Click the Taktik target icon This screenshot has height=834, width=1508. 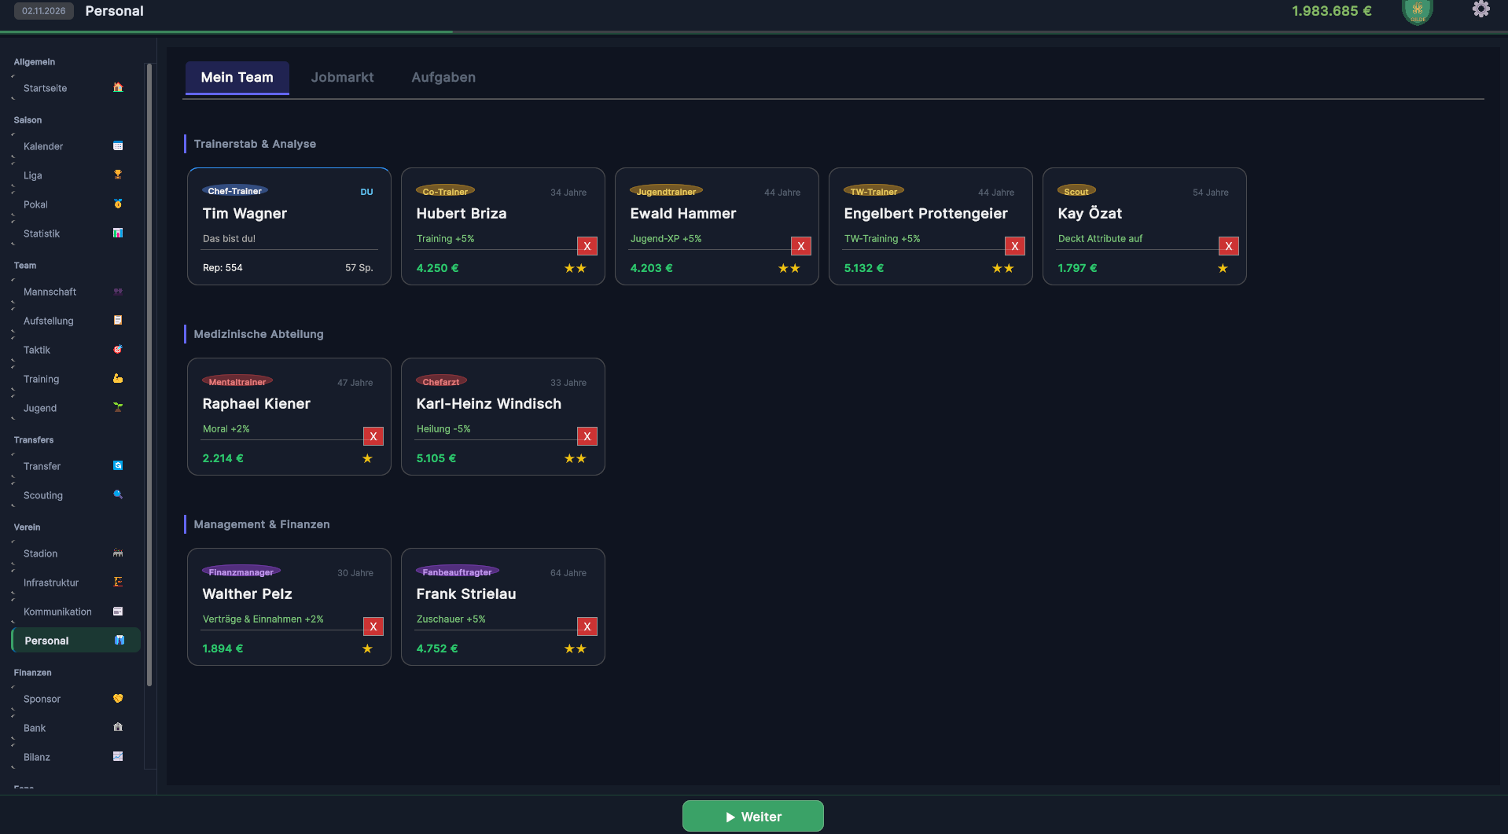pos(118,349)
